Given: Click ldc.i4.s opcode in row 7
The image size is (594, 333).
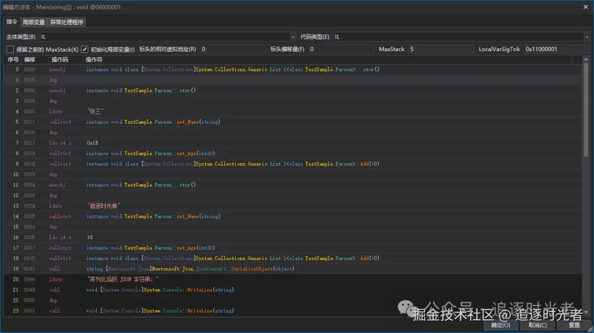Looking at the screenshot, I should [60, 143].
